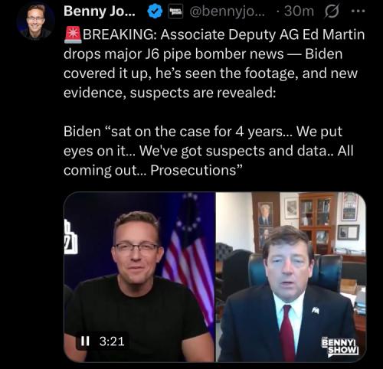Click the "sat on the case" quote paragraph

pyautogui.click(x=208, y=151)
